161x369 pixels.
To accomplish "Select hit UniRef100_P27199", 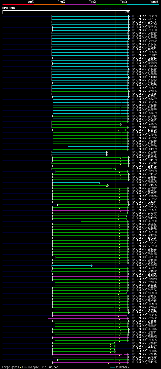I will pos(144,119).
